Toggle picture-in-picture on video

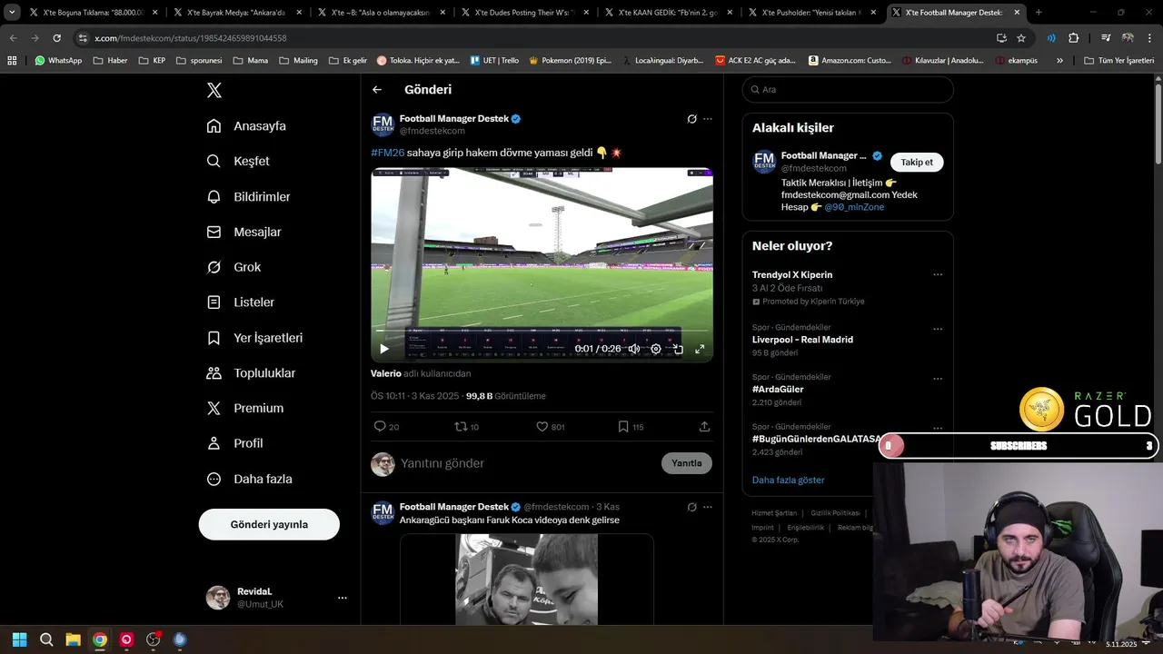(x=678, y=349)
